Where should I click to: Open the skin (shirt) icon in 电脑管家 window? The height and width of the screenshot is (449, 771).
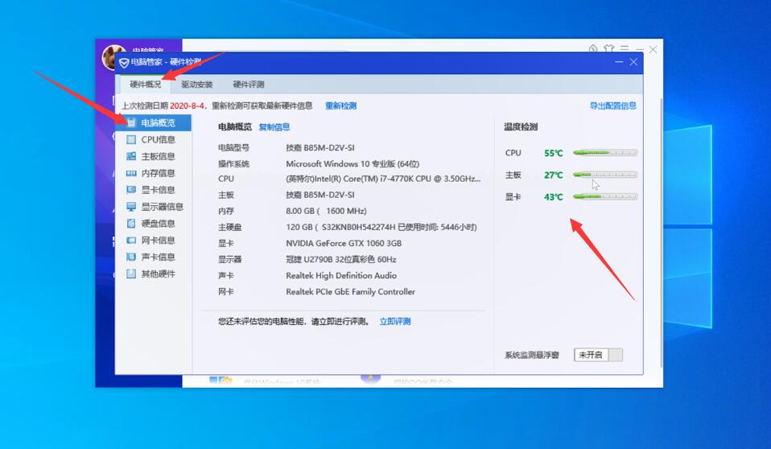point(608,49)
